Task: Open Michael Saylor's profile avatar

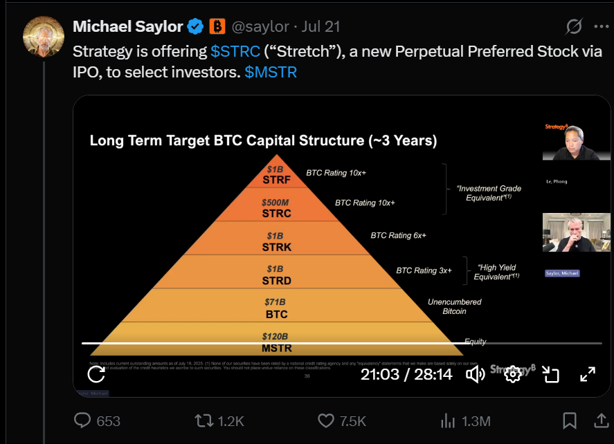Action: [44, 37]
